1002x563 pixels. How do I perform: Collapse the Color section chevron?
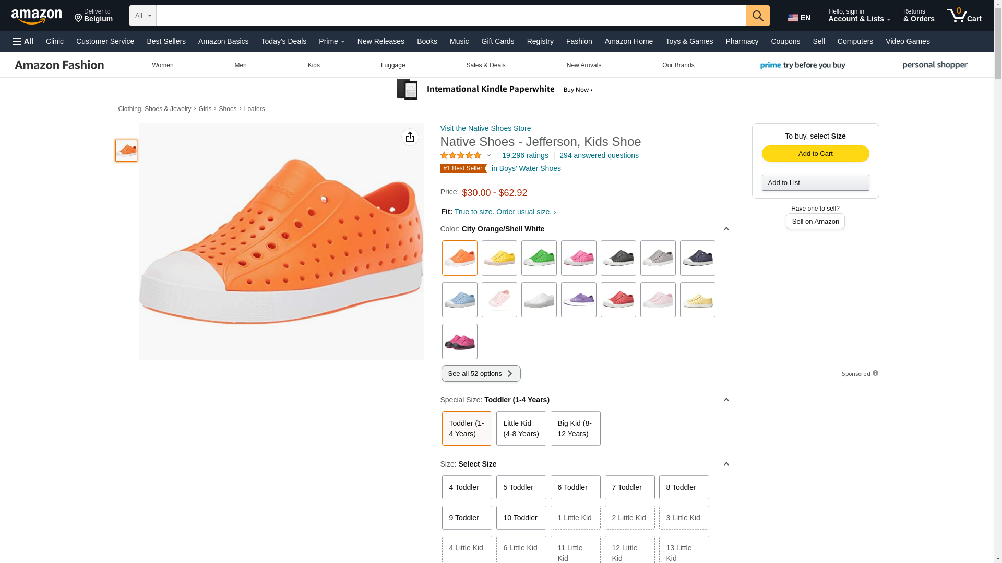point(726,229)
